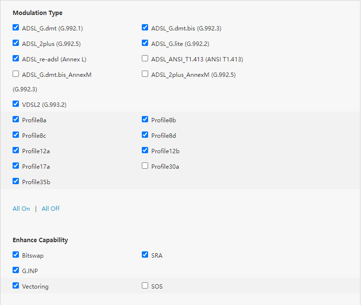This screenshot has height=305, width=363.
Task: Enable ADSL_G.dmt.bis_AnnexM checkbox
Action: (x=16, y=74)
